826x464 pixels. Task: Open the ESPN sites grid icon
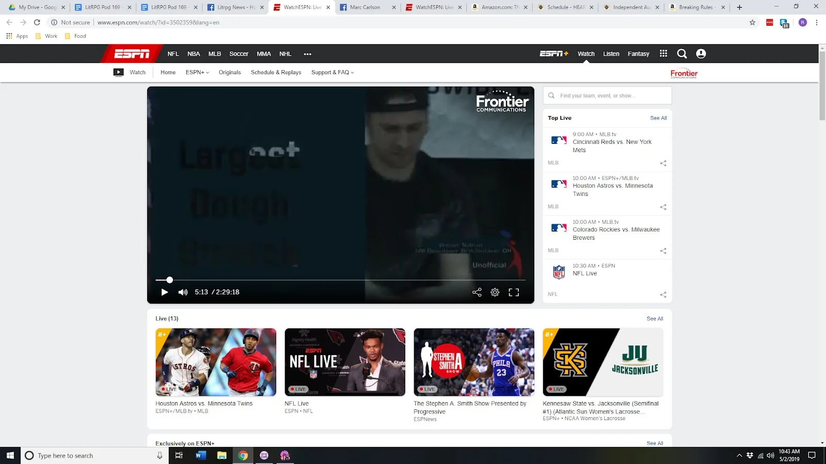coord(663,54)
